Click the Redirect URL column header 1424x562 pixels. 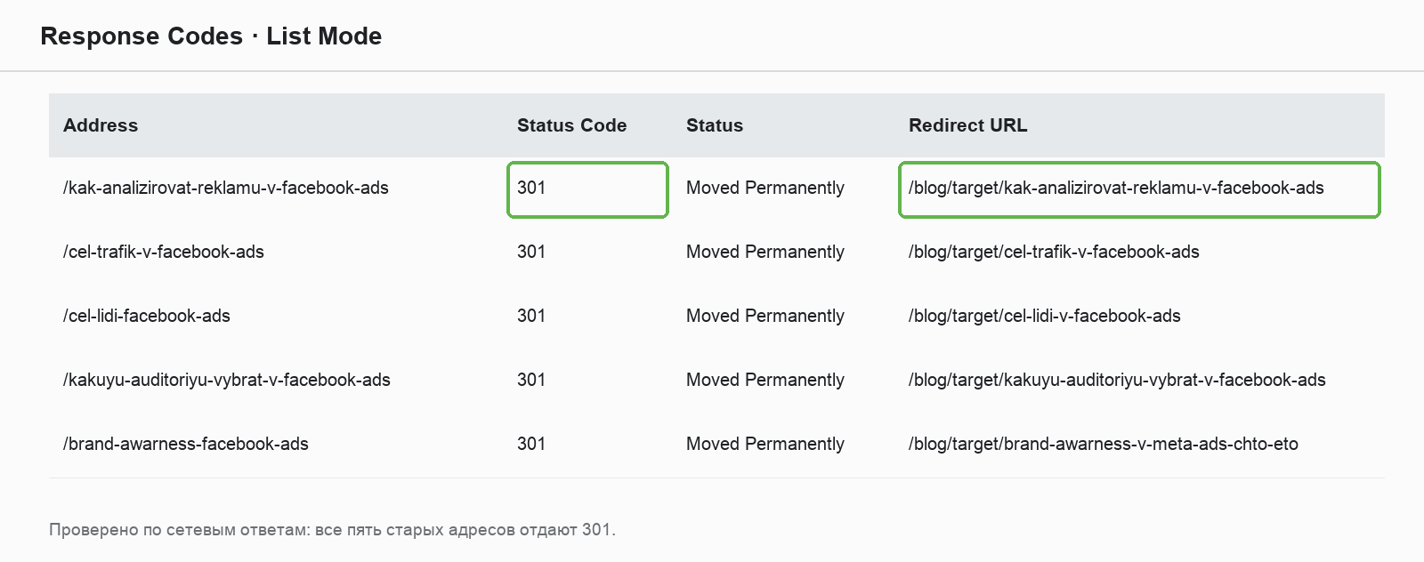coord(967,125)
